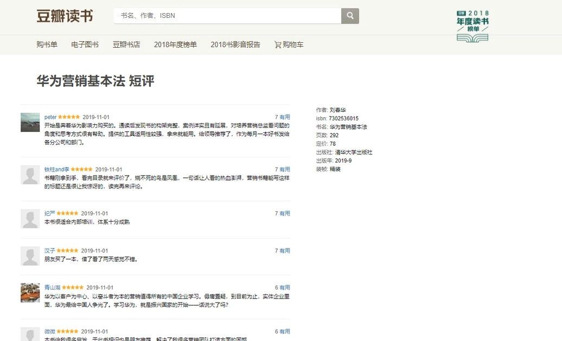Mark peter's review as 有用
The width and height of the screenshot is (562, 341).
(285, 117)
